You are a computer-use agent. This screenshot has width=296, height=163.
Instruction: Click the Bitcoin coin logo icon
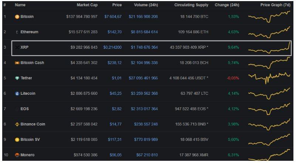click(17, 17)
